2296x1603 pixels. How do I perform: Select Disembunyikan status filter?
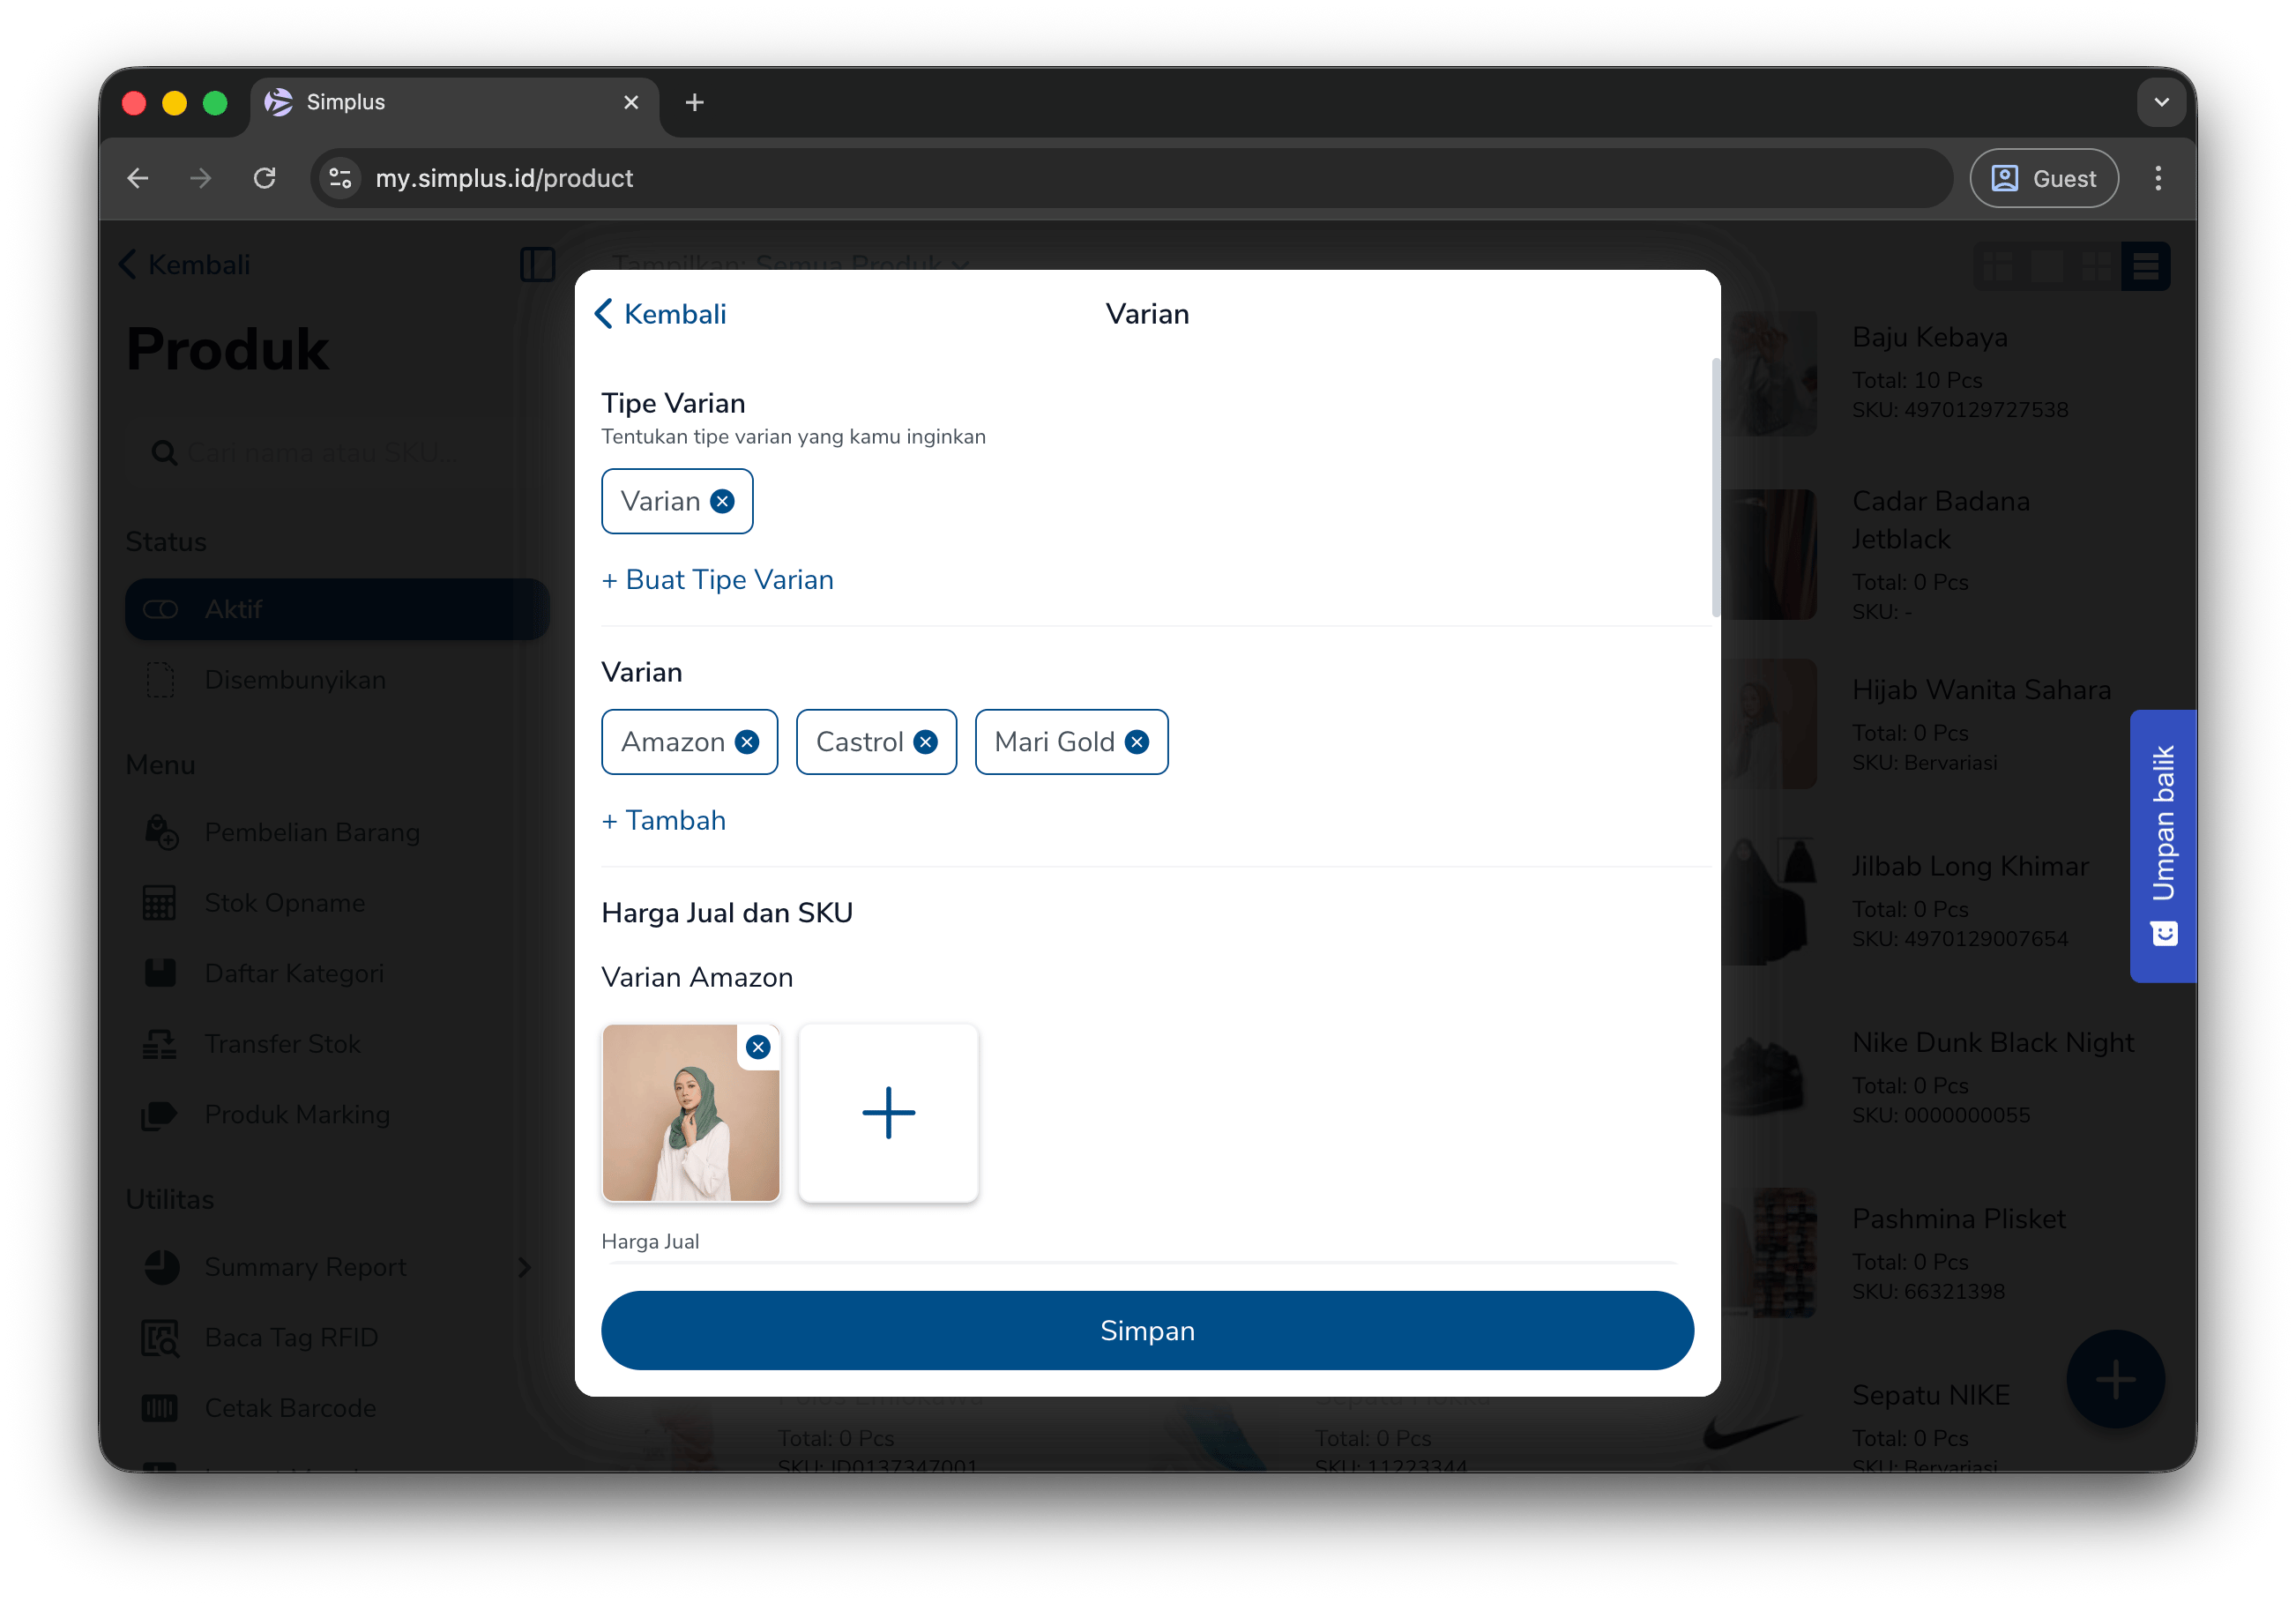337,680
